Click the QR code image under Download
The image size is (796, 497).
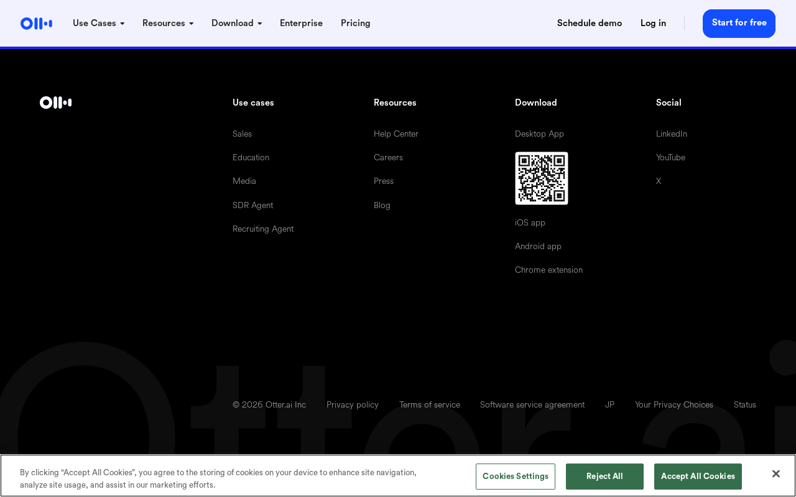click(542, 178)
